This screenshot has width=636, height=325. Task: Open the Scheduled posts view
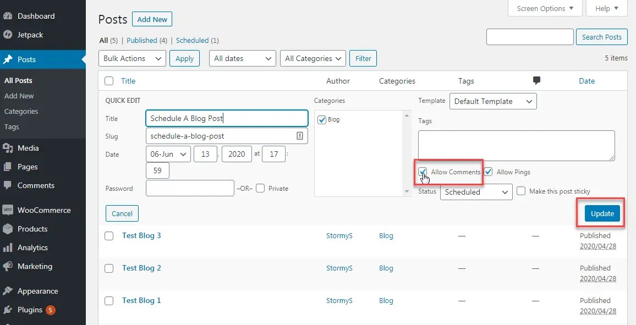point(193,40)
